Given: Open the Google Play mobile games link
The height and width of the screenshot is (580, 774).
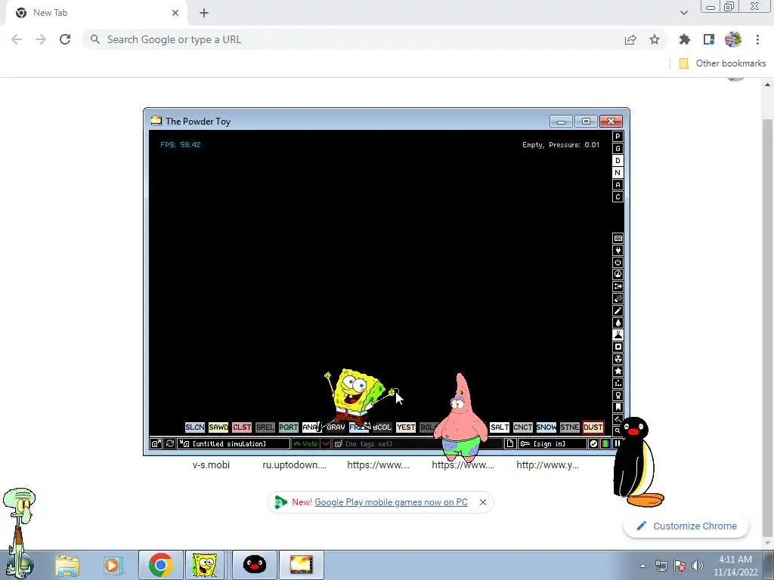Looking at the screenshot, I should [391, 502].
